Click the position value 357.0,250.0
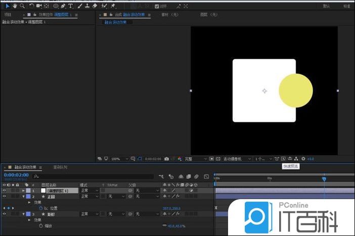 pos(171,208)
